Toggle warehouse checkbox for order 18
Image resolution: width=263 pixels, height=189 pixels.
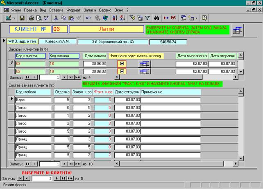click(x=122, y=63)
